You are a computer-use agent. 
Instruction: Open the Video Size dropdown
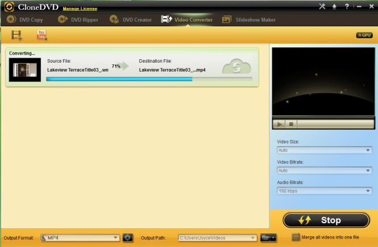tap(324, 150)
